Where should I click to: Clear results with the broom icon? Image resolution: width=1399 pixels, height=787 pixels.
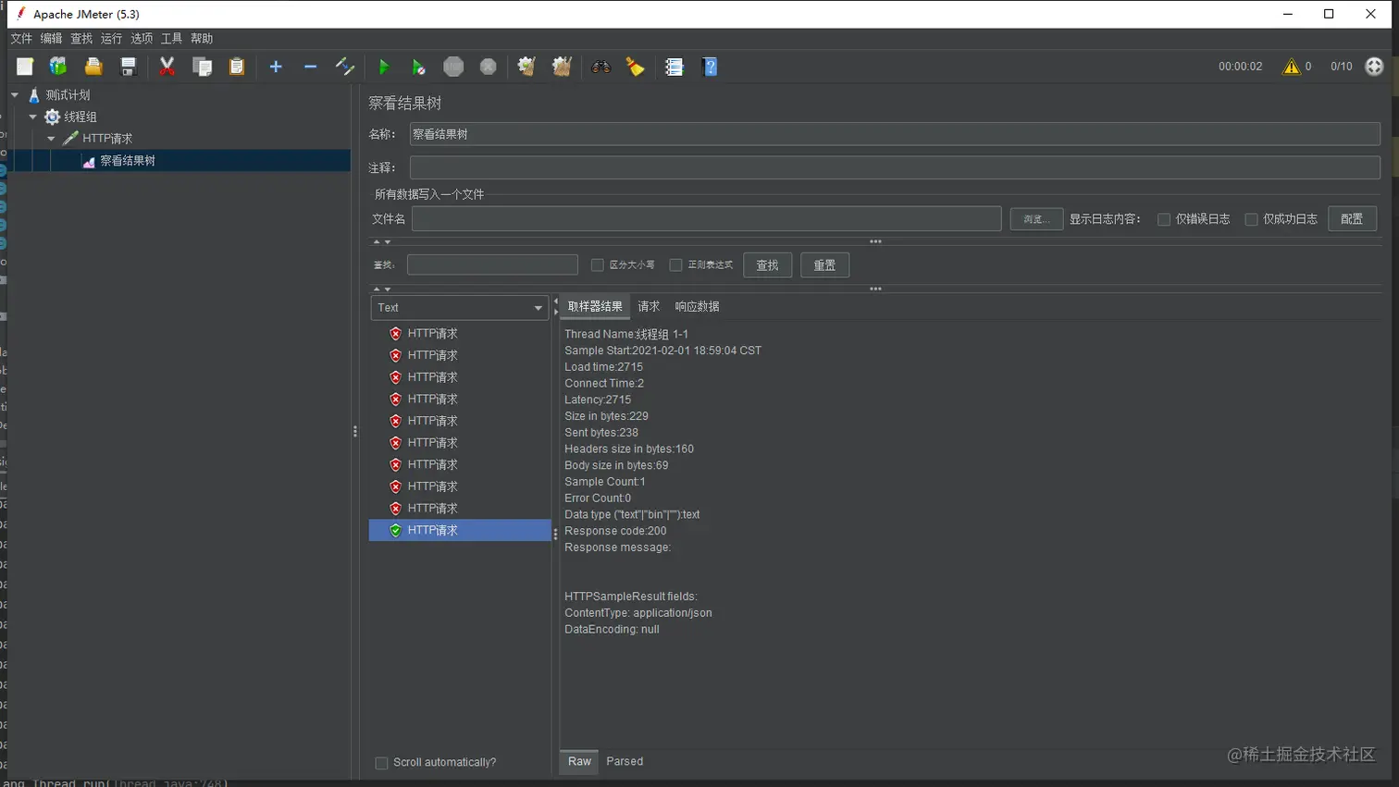526,67
